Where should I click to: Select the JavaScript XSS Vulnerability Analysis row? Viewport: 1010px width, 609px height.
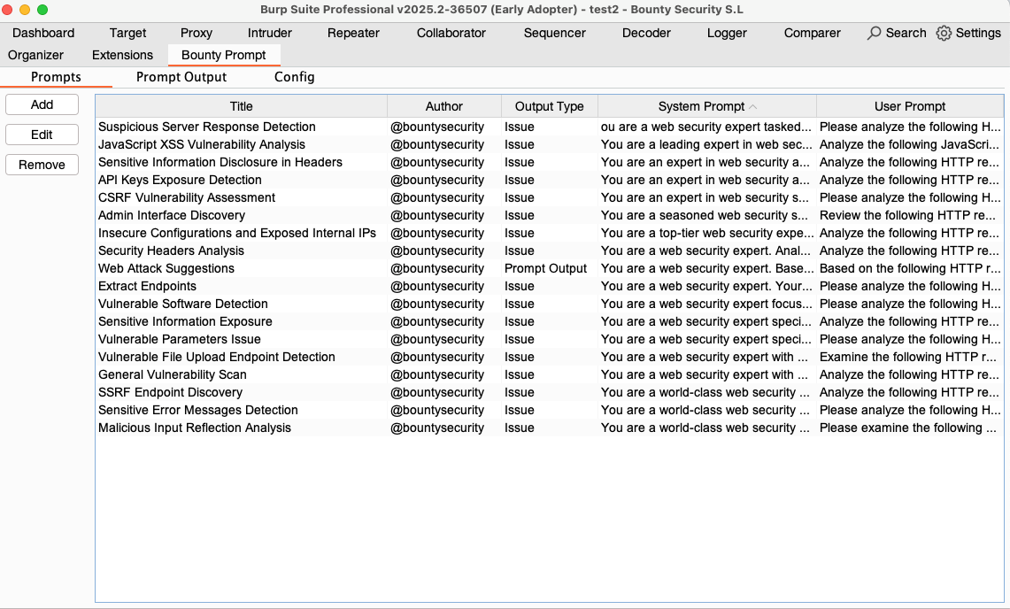pyautogui.click(x=202, y=144)
